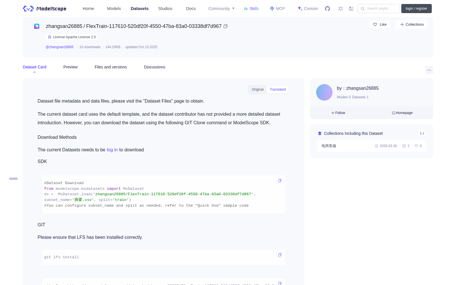The width and height of the screenshot is (456, 285).
Task: Focus the Search anything input field
Action: tap(379, 9)
